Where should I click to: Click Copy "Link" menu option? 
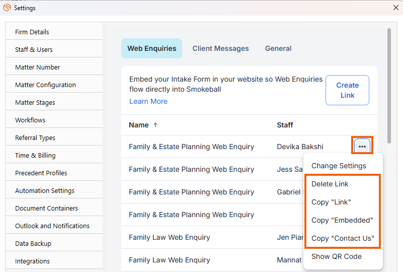click(x=331, y=202)
